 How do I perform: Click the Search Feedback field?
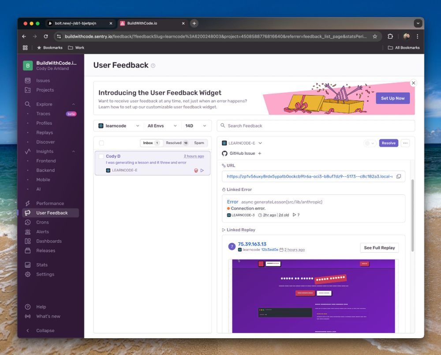click(316, 126)
